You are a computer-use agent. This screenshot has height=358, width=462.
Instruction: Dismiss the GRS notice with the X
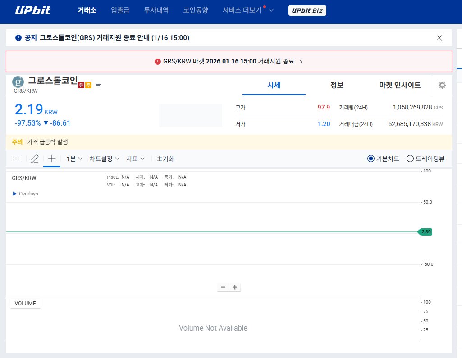click(x=439, y=38)
